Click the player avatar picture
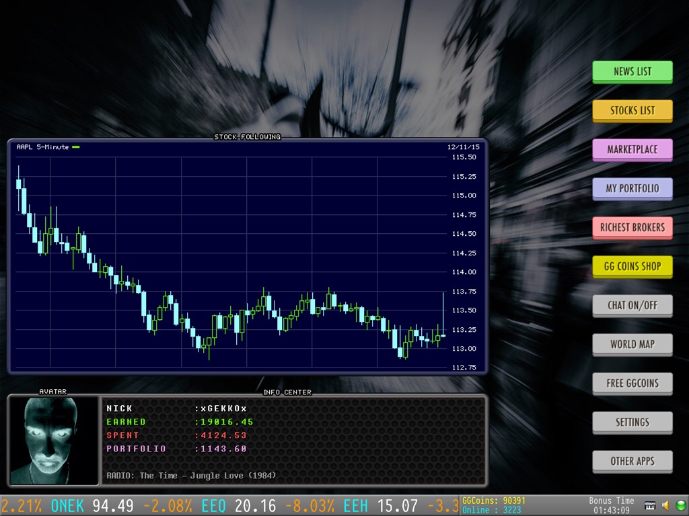This screenshot has width=689, height=516. coord(53,440)
